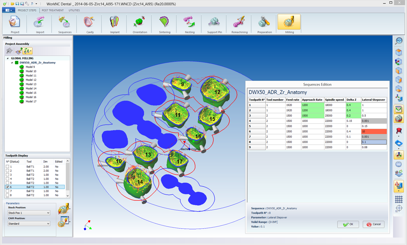Switch to the UTILITIES tab

point(74,10)
